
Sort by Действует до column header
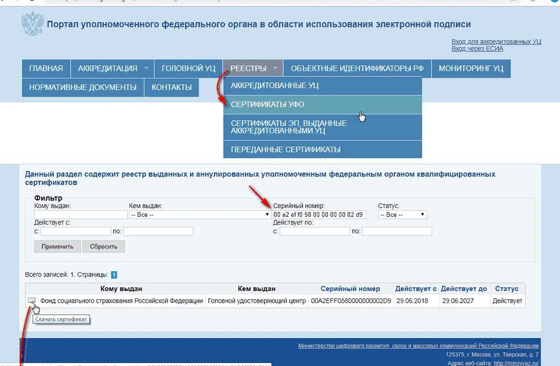pyautogui.click(x=464, y=289)
